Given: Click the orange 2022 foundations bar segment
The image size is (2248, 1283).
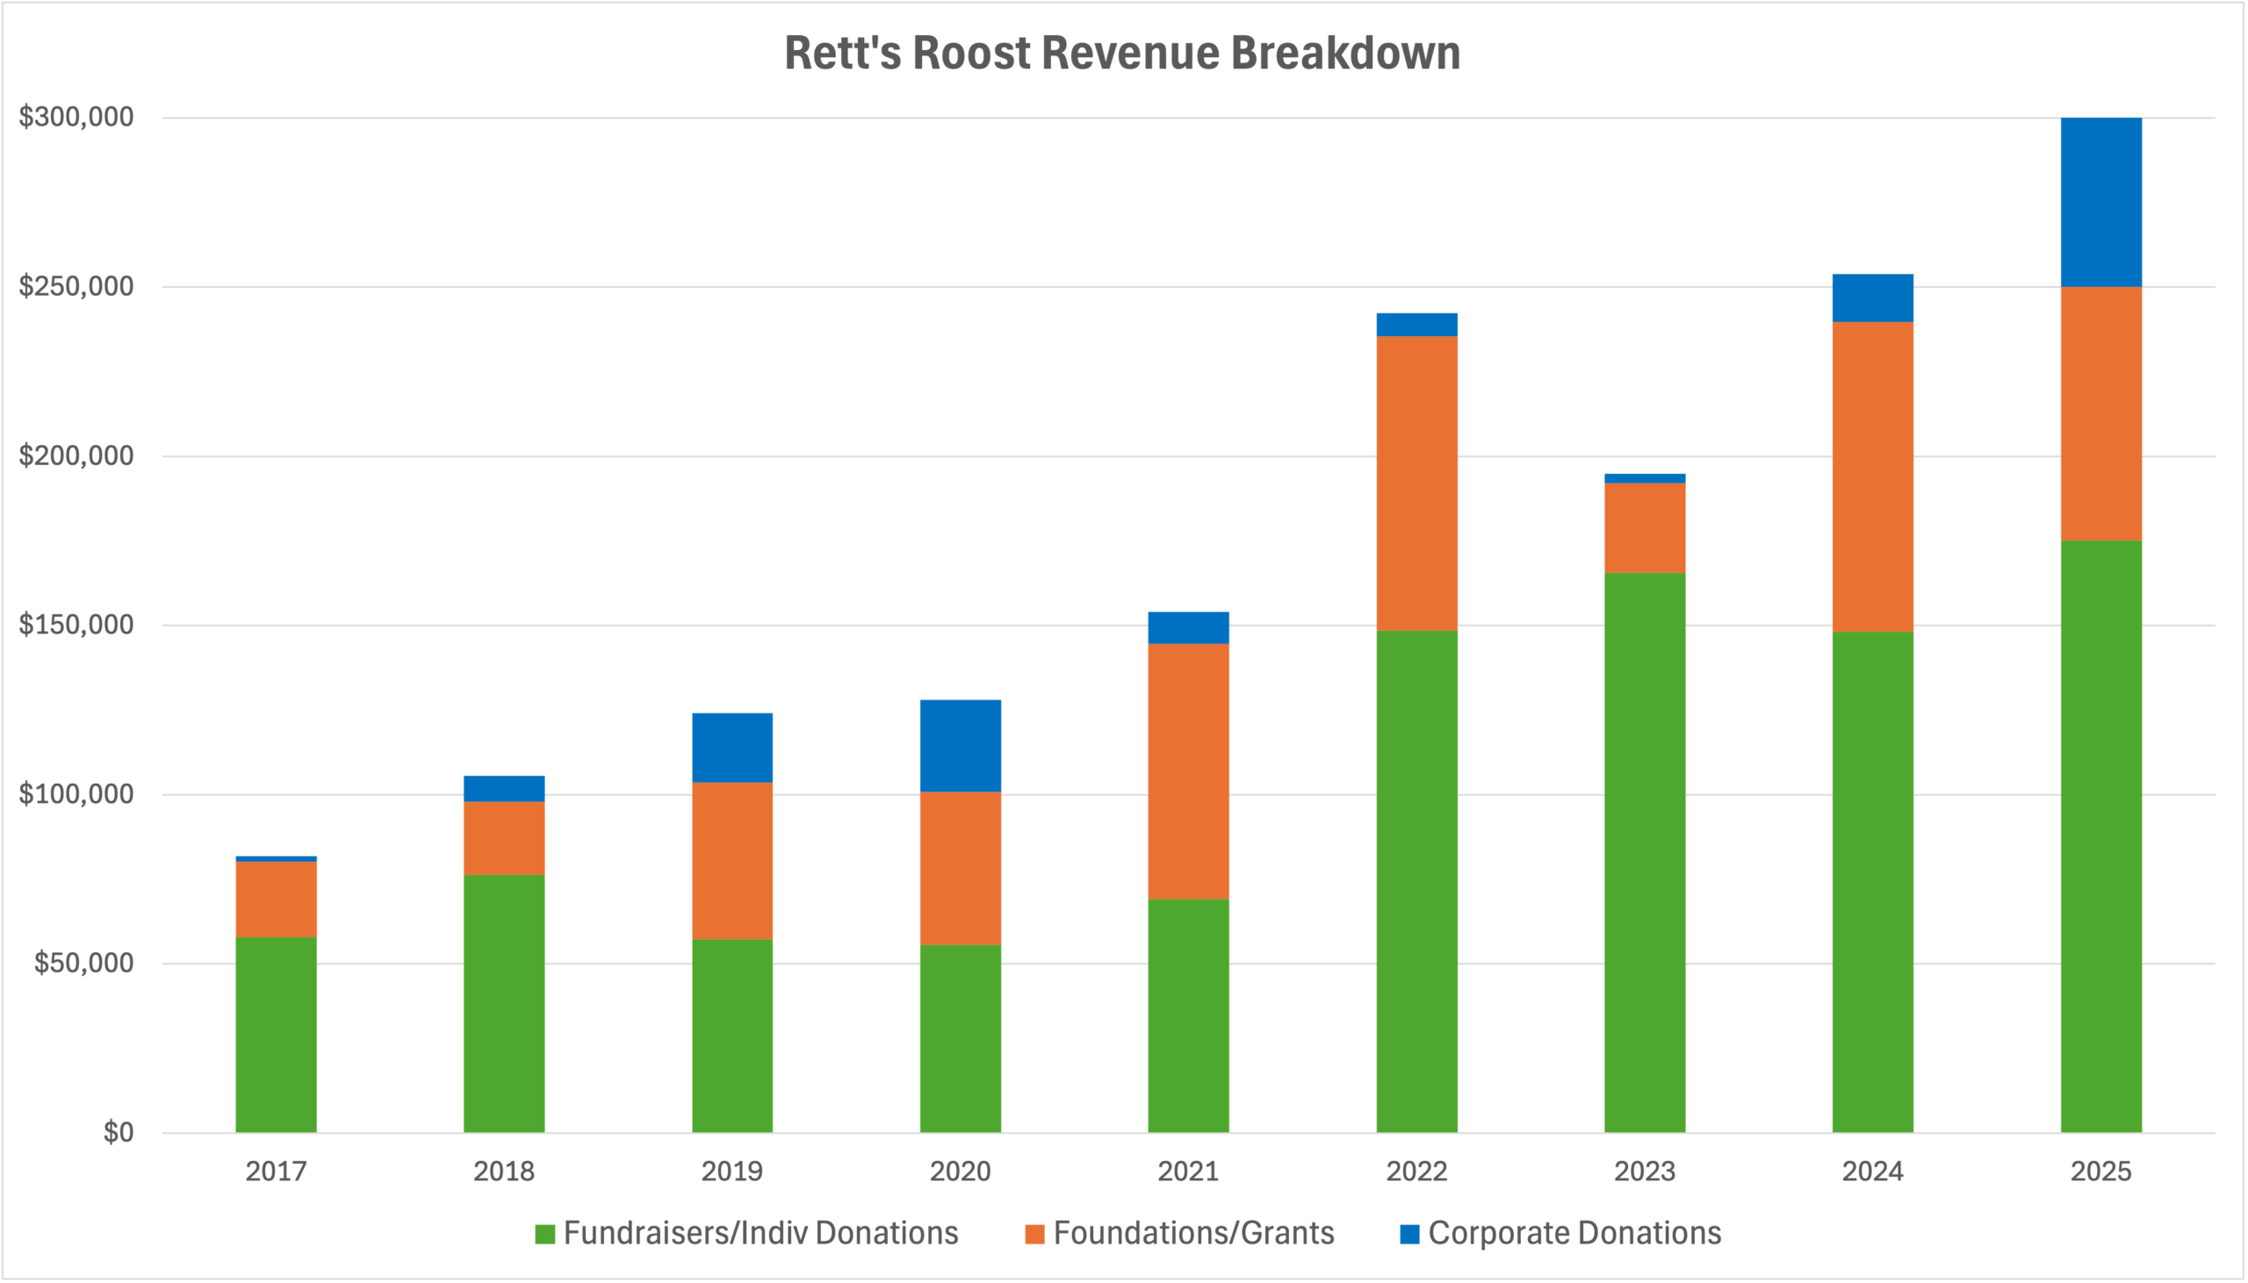Looking at the screenshot, I should tap(1416, 483).
